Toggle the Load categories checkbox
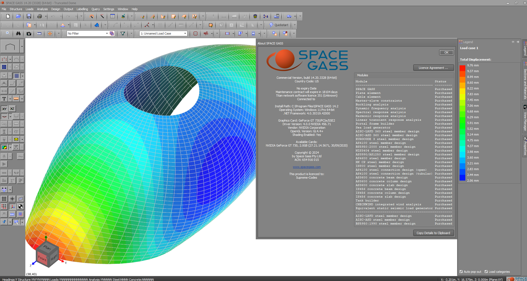The width and height of the screenshot is (527, 281). point(486,272)
